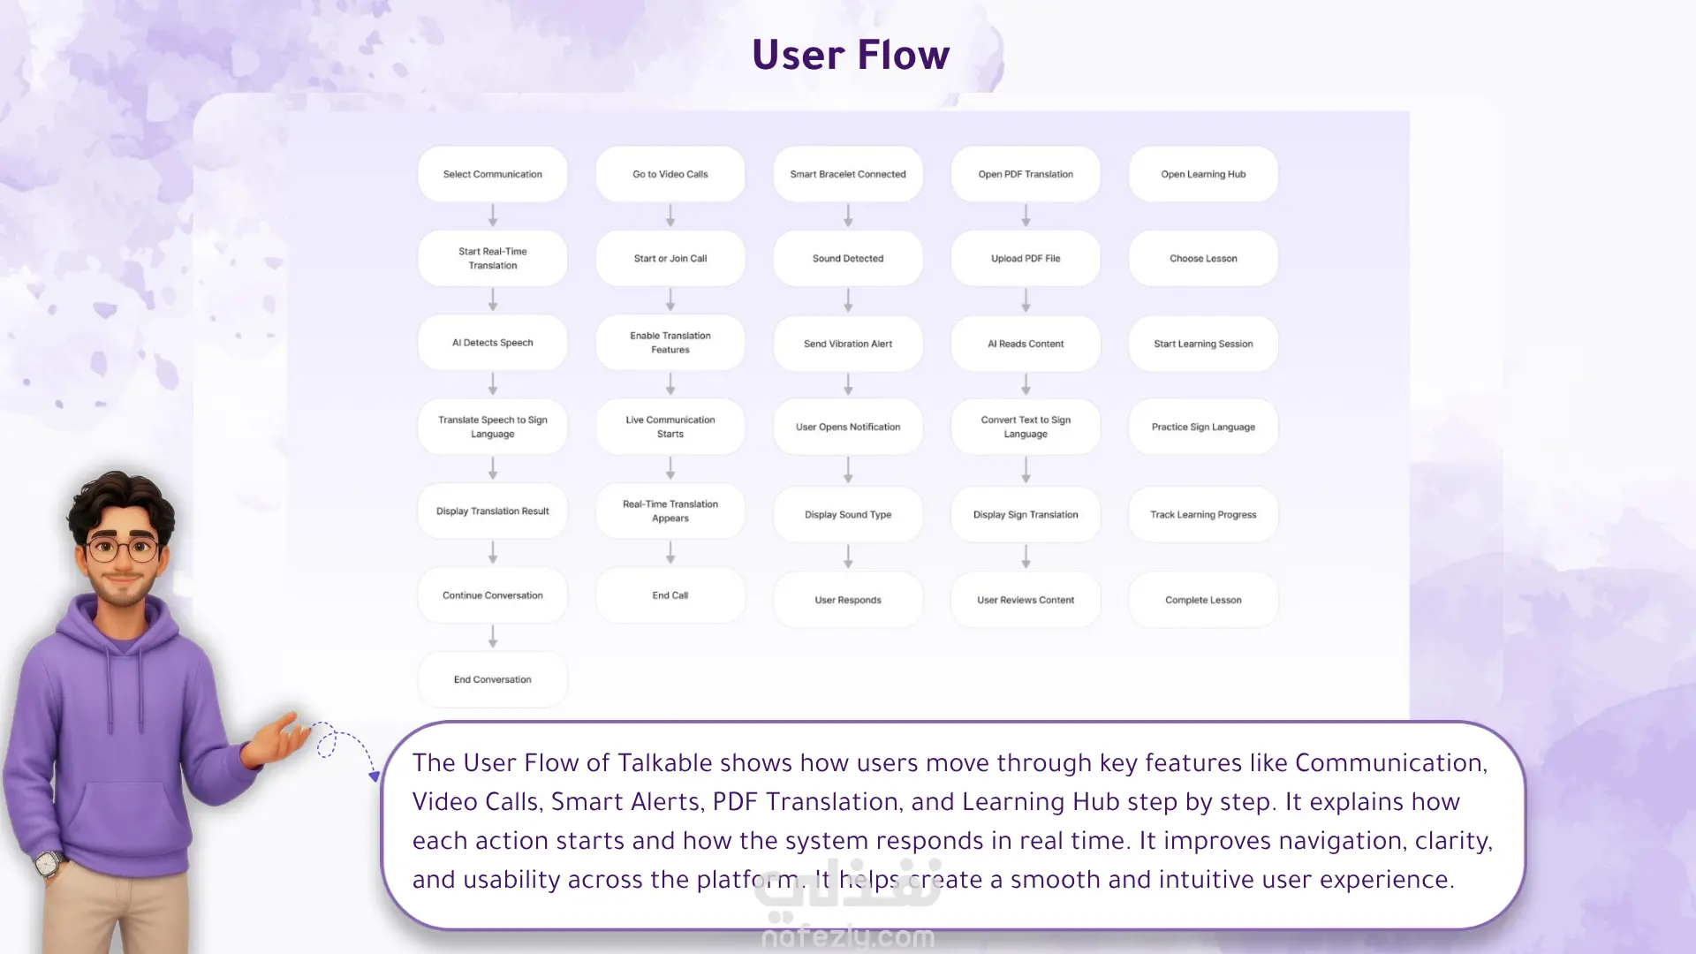
Task: Click the Track Learning Progress node
Action: [1203, 514]
